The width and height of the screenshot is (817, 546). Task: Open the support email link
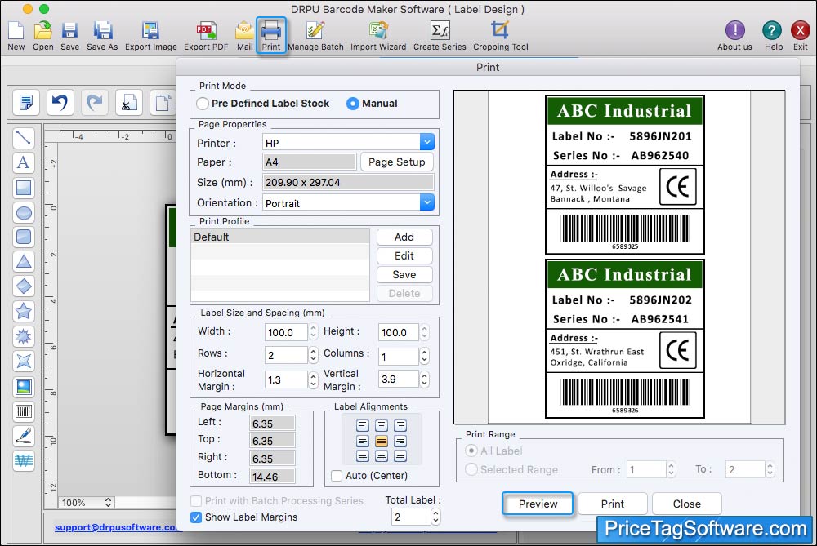pyautogui.click(x=116, y=527)
